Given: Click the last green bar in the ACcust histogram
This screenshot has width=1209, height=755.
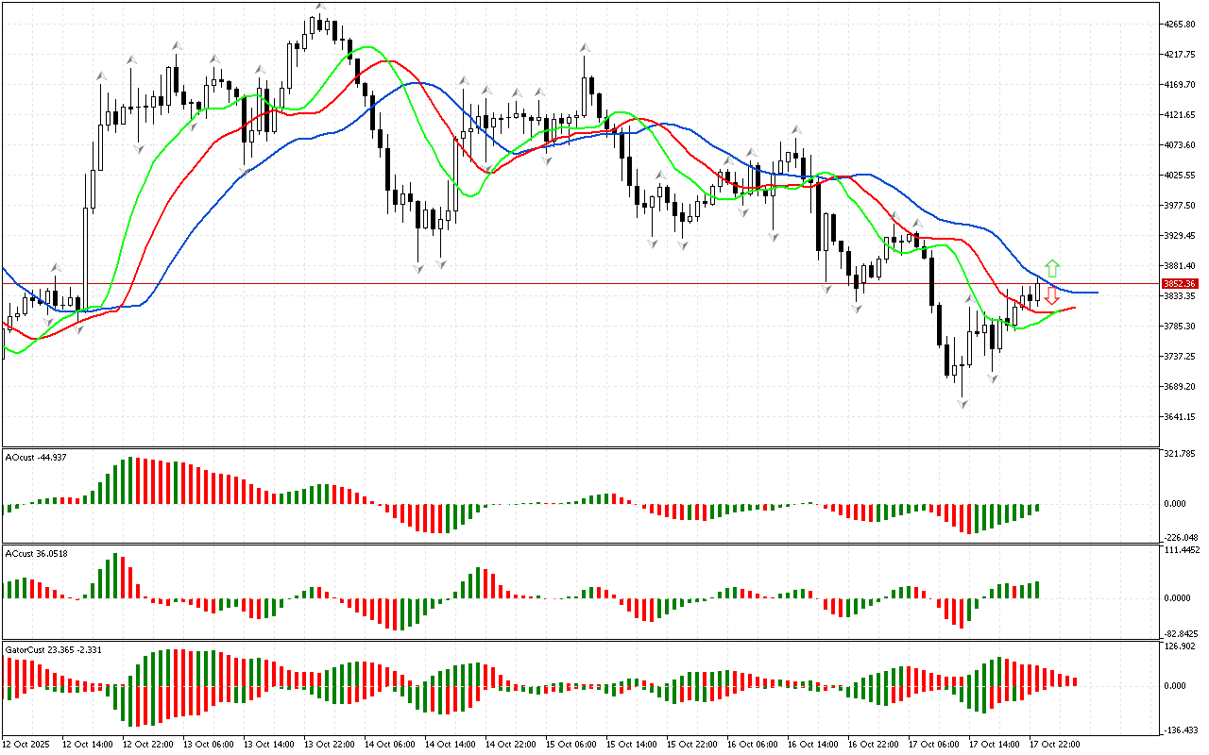Looking at the screenshot, I should 1037,589.
